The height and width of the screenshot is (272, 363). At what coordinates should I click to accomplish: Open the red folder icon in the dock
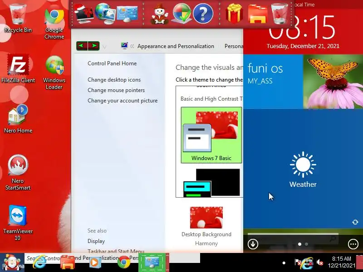pos(257,15)
